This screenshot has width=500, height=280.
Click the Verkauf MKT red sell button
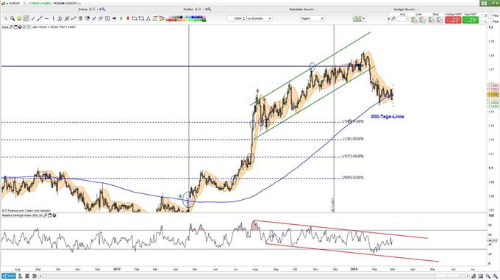(453, 20)
